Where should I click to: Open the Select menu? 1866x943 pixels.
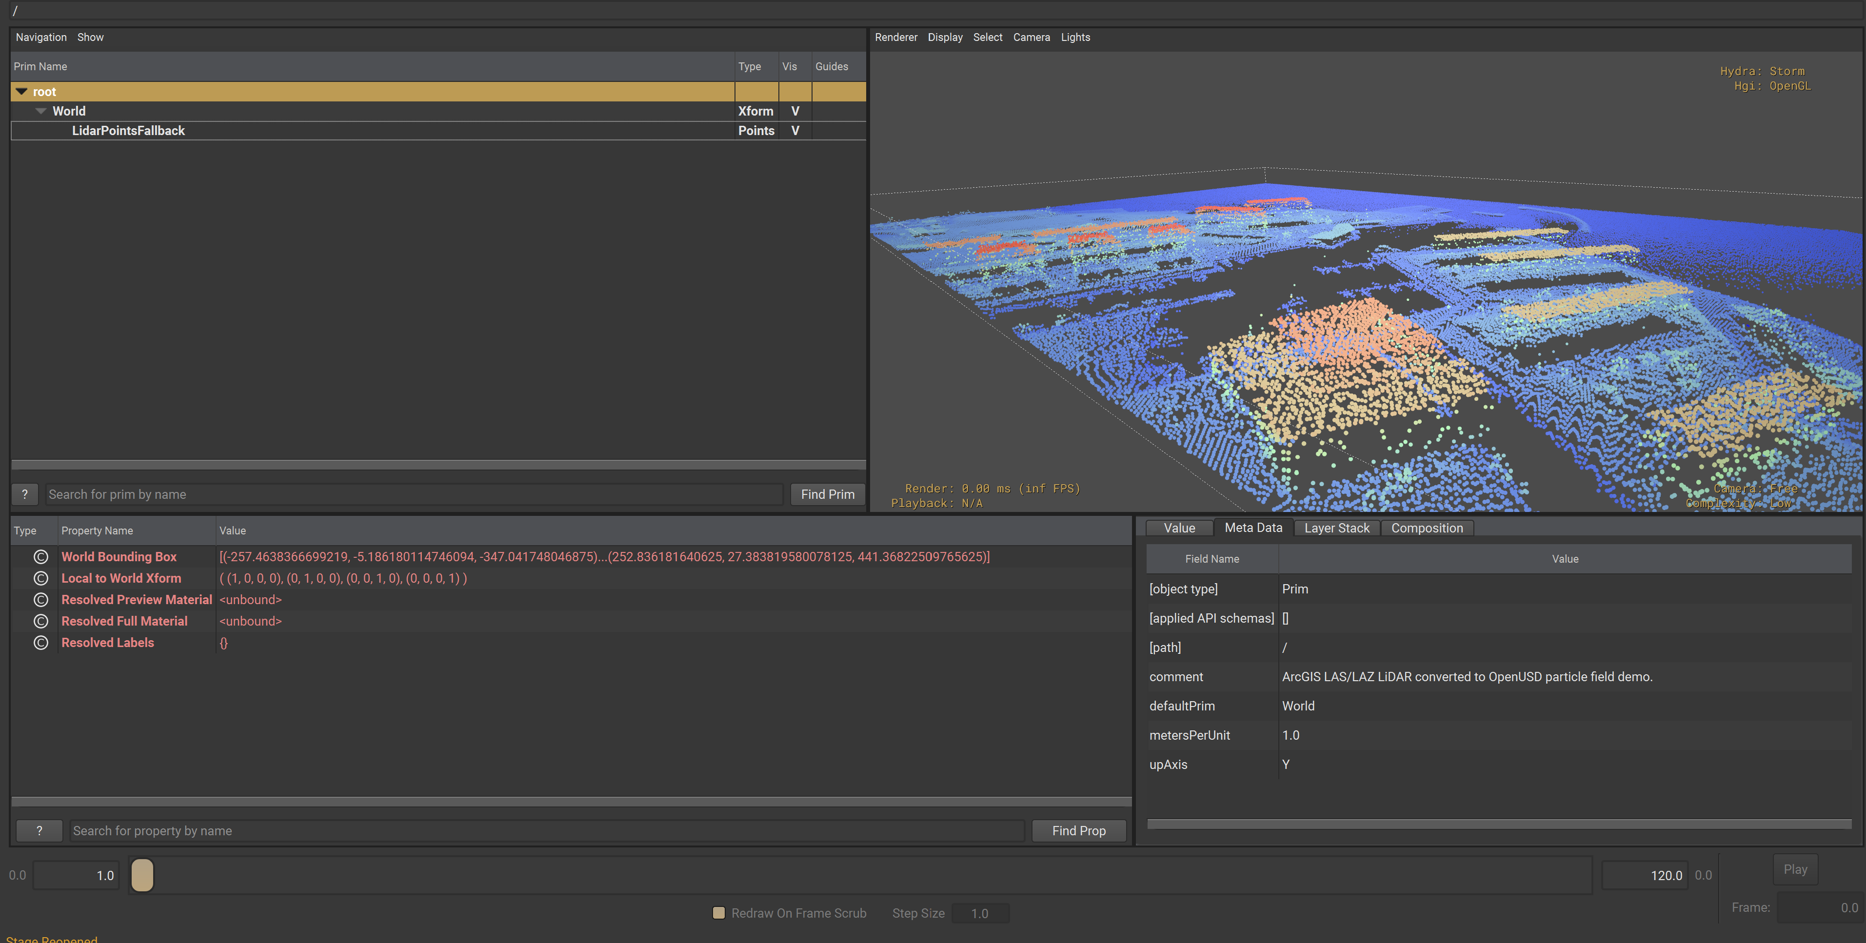coord(987,37)
